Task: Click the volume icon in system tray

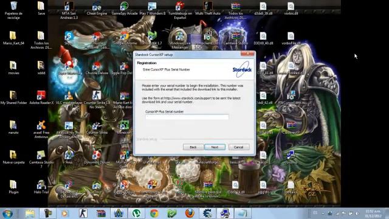Action: pos(357,214)
